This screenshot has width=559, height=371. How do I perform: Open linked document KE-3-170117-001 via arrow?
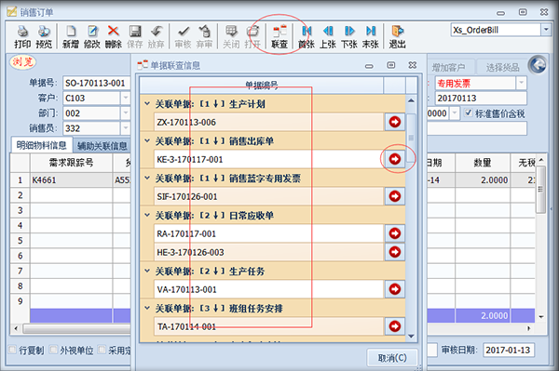pyautogui.click(x=395, y=159)
